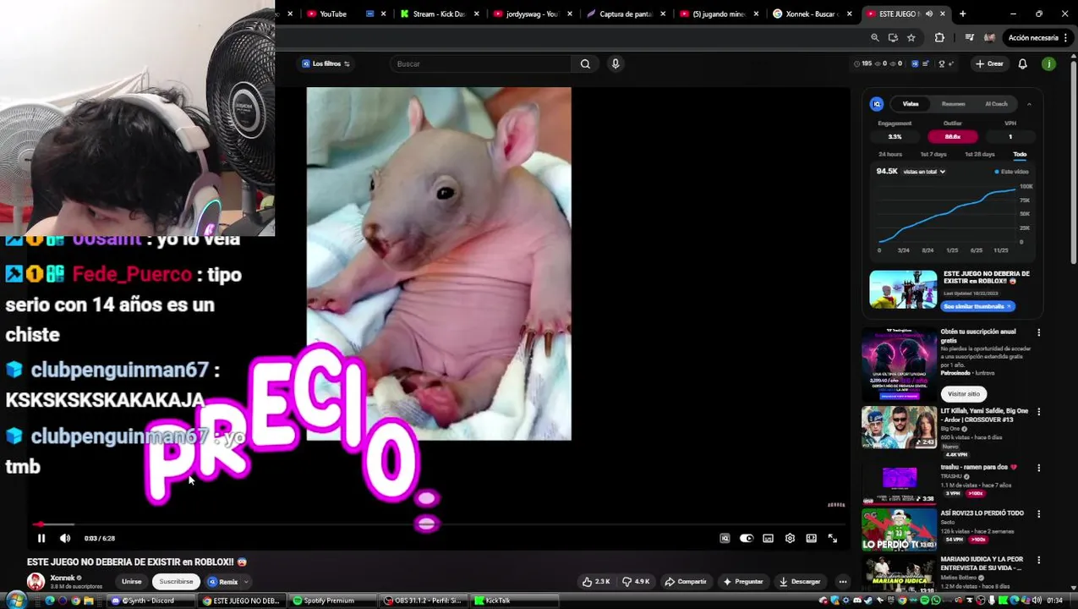Switch to theater mode view
1078x609 pixels.
[811, 538]
